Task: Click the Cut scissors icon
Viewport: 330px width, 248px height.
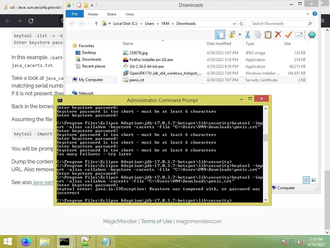Action: pos(248,34)
